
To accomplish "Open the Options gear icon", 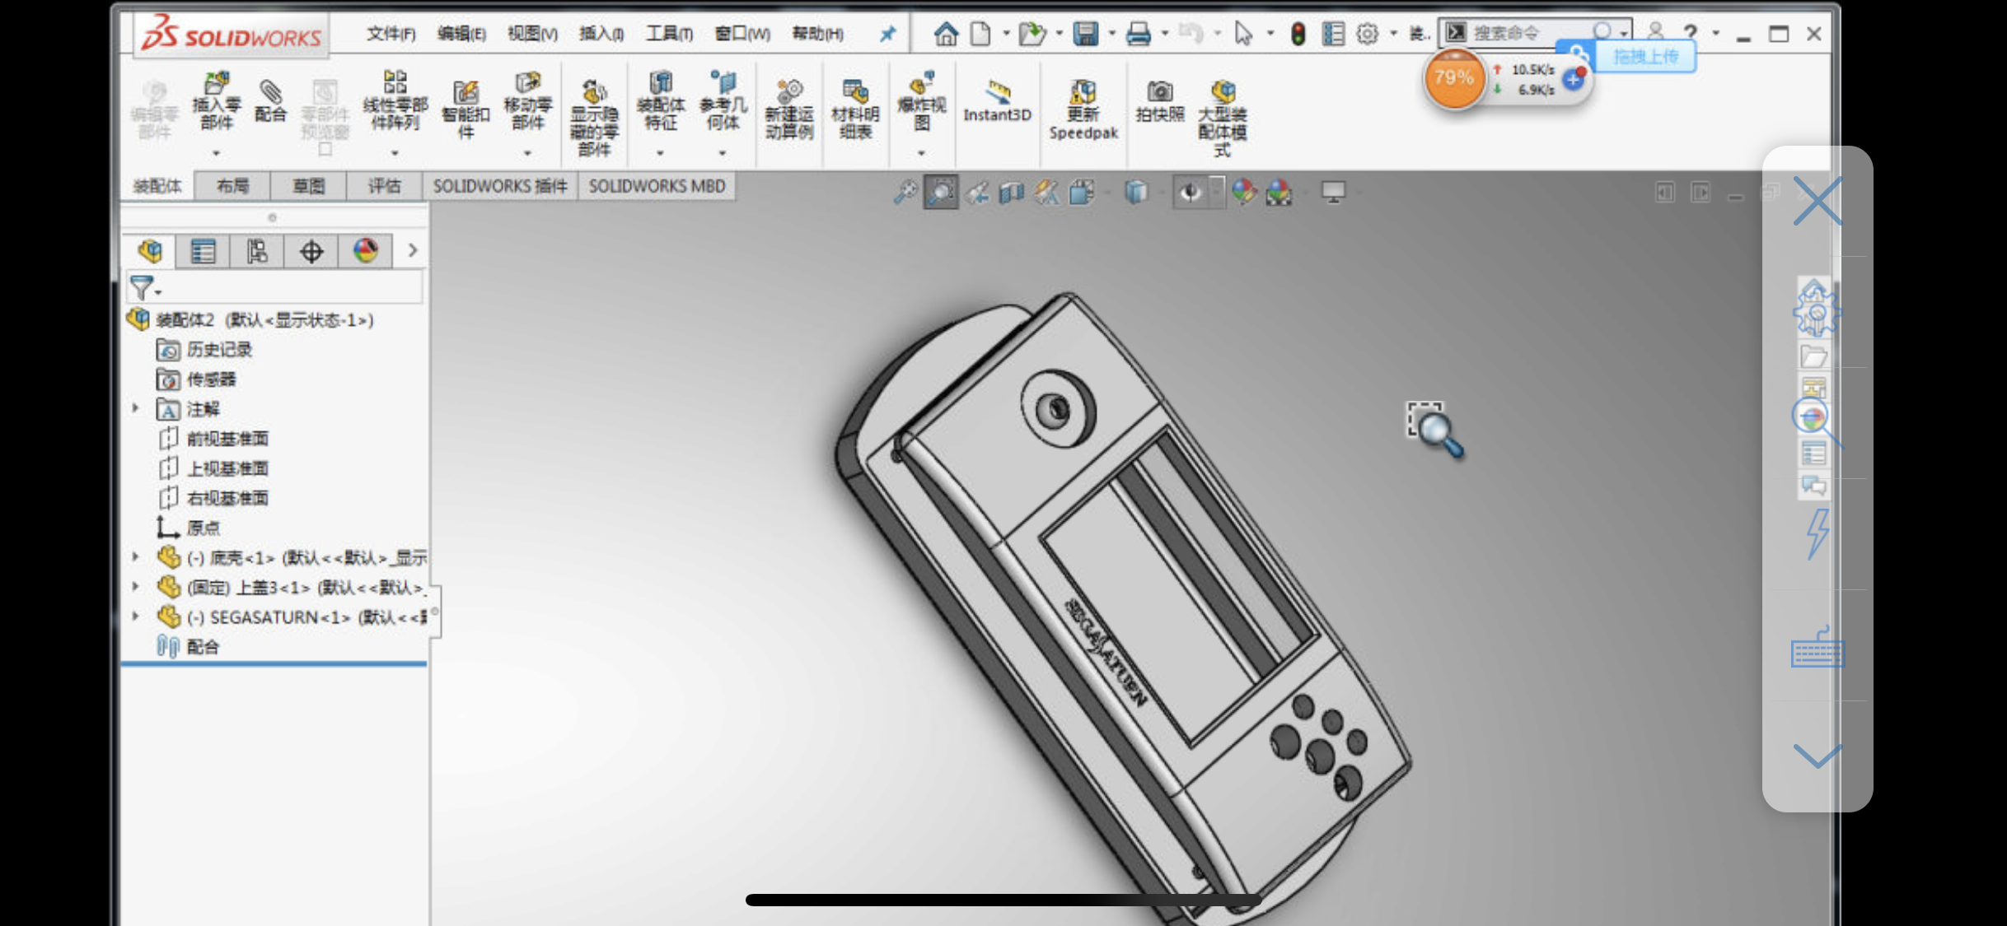I will click(1367, 34).
